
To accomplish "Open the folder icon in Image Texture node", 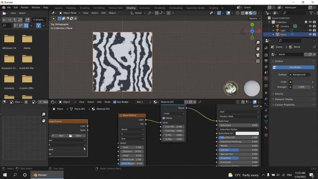I will coord(70,136).
